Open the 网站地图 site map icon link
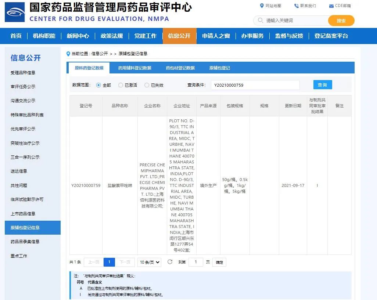 point(262,6)
